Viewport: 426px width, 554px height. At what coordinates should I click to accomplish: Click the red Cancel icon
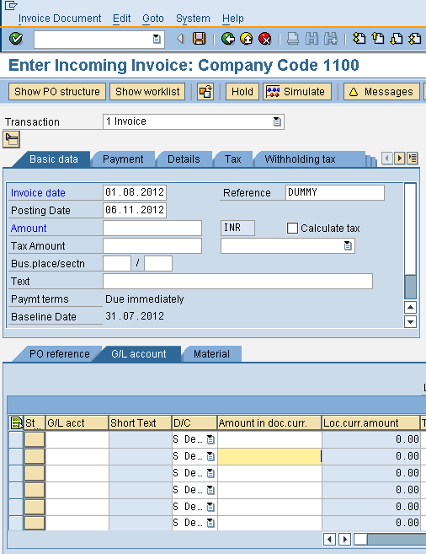tap(265, 38)
